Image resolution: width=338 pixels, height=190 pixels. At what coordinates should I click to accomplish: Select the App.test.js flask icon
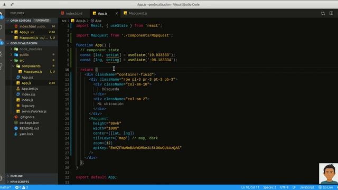pos(18,89)
